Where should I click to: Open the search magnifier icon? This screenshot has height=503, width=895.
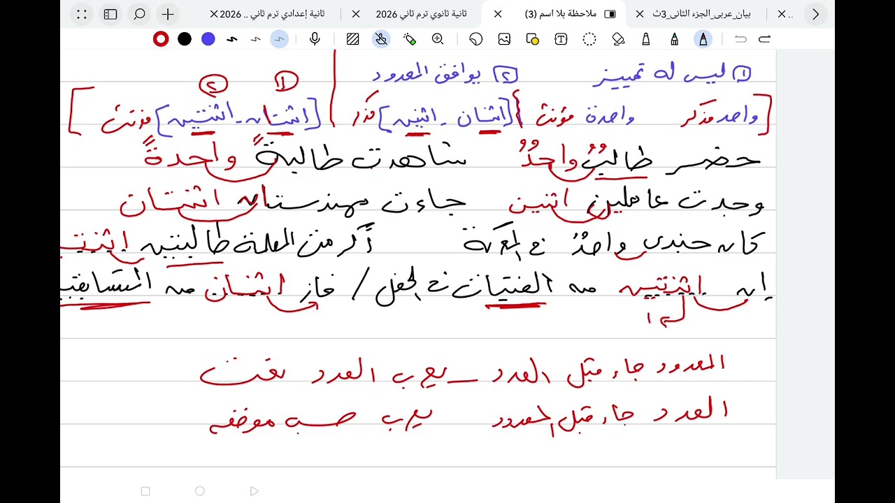(x=139, y=14)
